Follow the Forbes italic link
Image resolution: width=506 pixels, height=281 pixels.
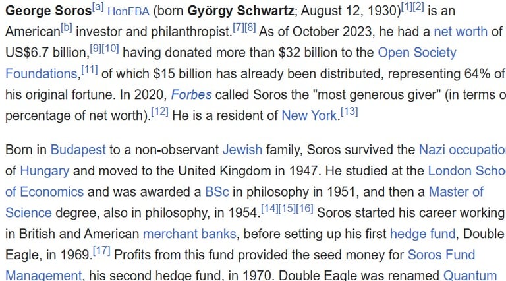pyautogui.click(x=191, y=94)
